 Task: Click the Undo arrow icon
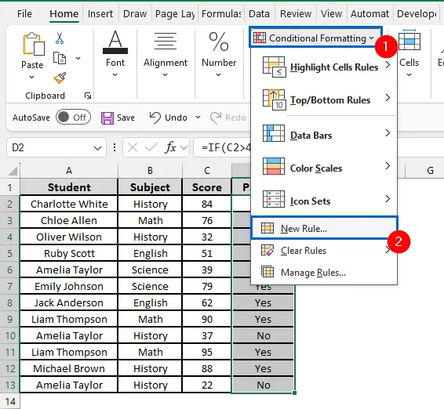[x=155, y=118]
